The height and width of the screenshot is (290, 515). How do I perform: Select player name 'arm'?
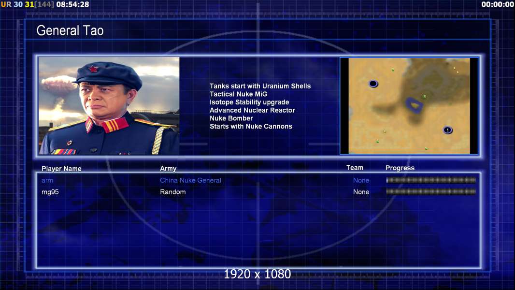tap(47, 181)
